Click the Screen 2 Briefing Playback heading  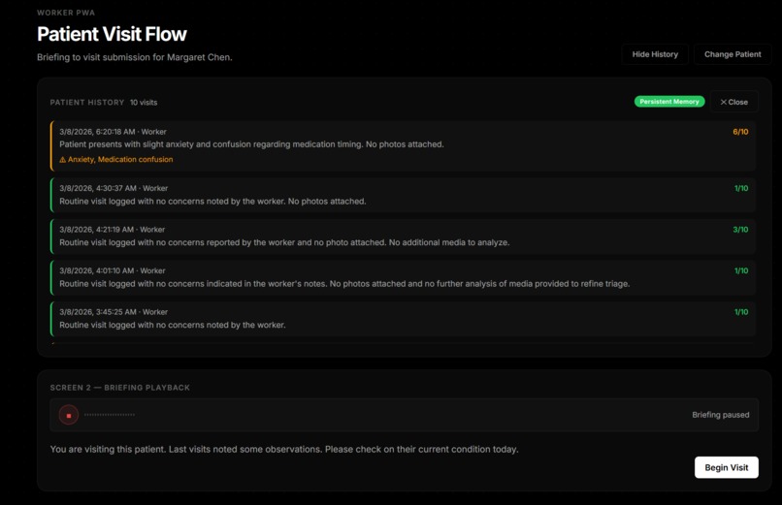pyautogui.click(x=119, y=388)
